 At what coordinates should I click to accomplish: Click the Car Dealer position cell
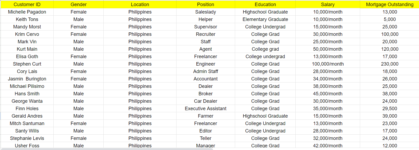point(206,101)
